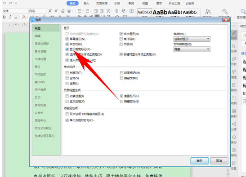Click the numbered list icon
This screenshot has height=177, width=246.
coord(87,11)
